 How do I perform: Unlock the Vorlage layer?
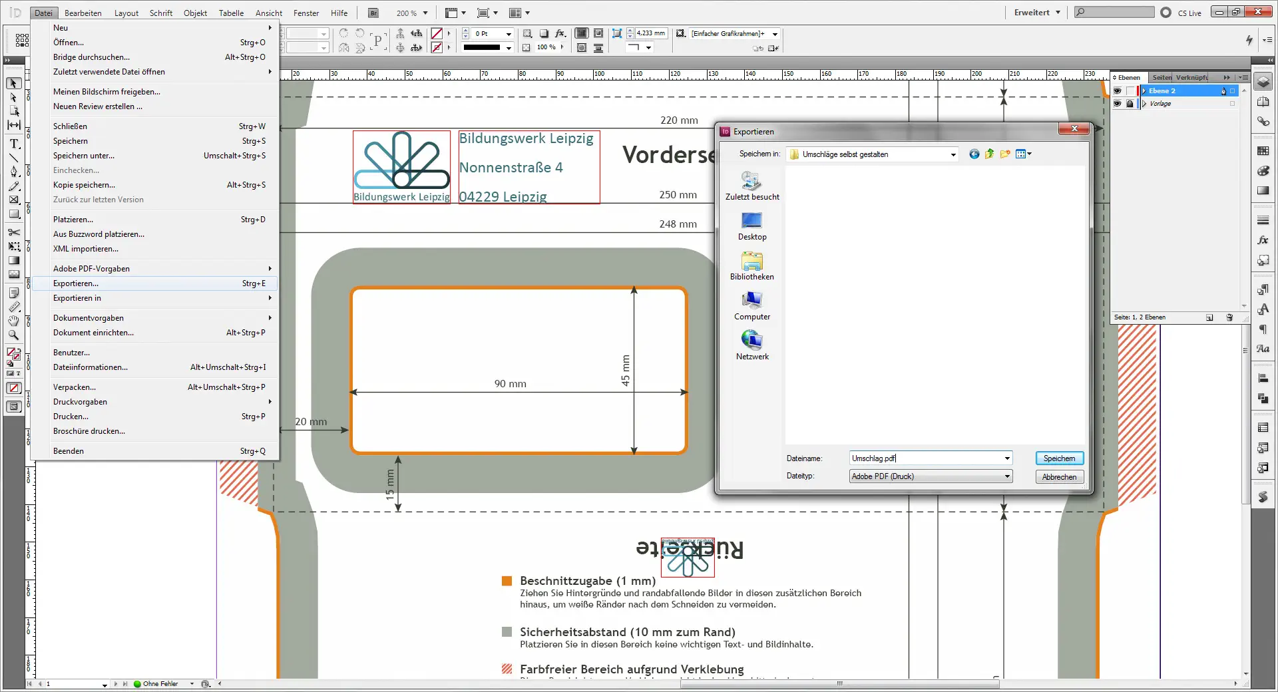1130,104
